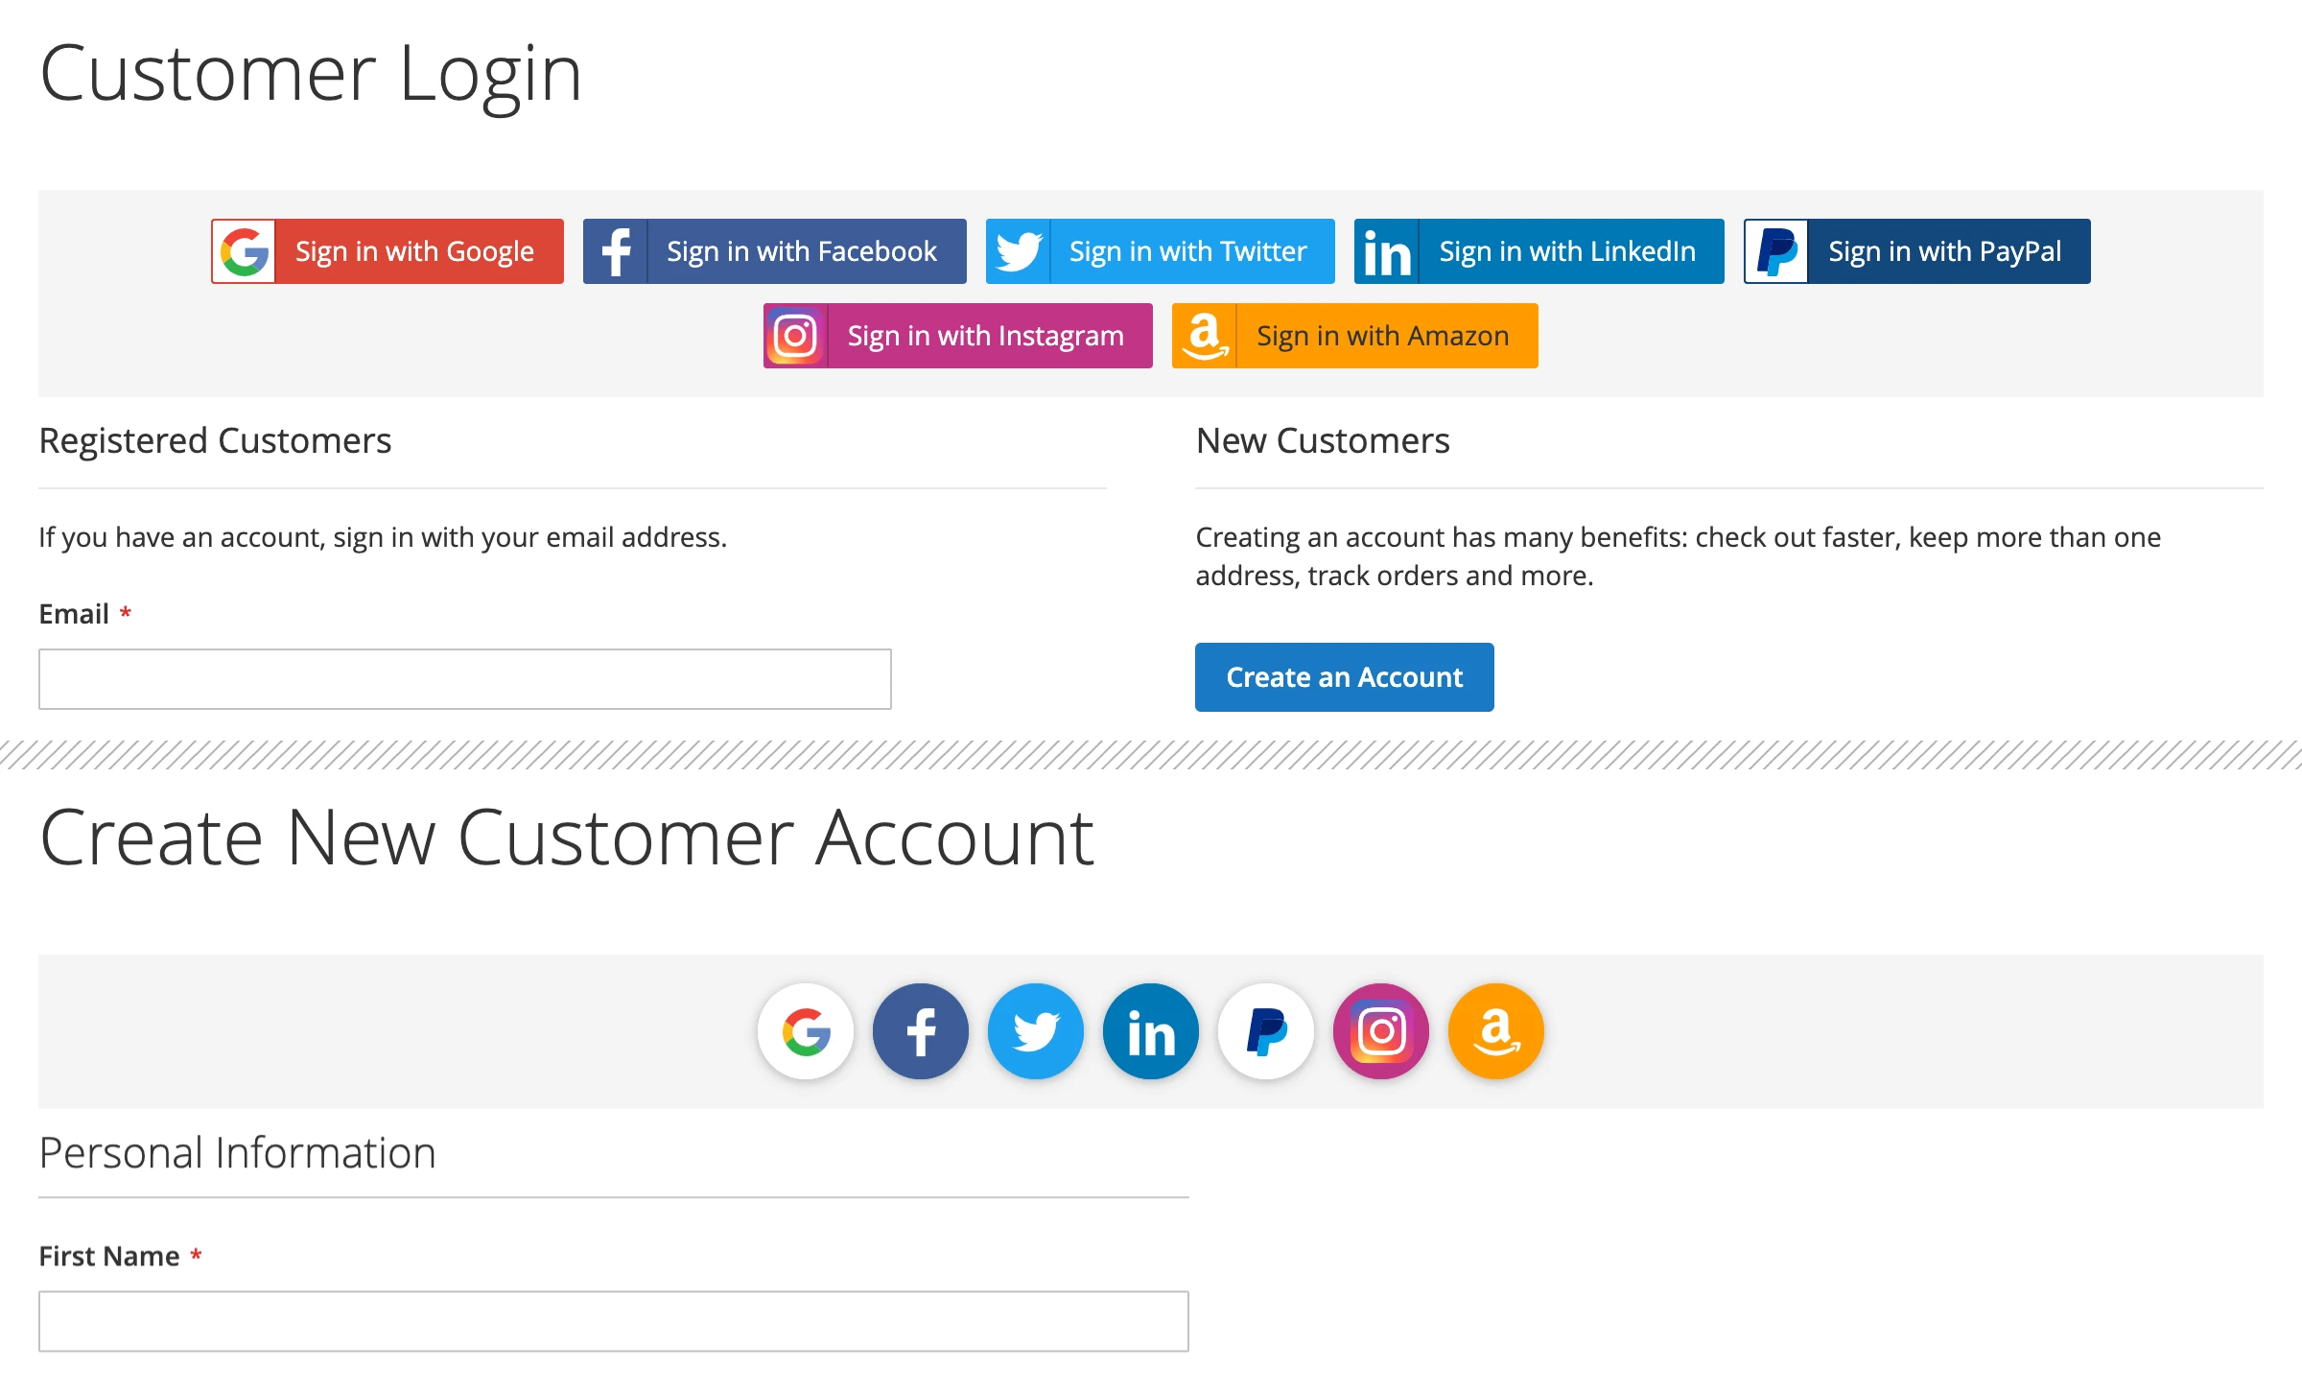This screenshot has width=2302, height=1391.
Task: Click the round Facebook icon
Action: 921,1031
